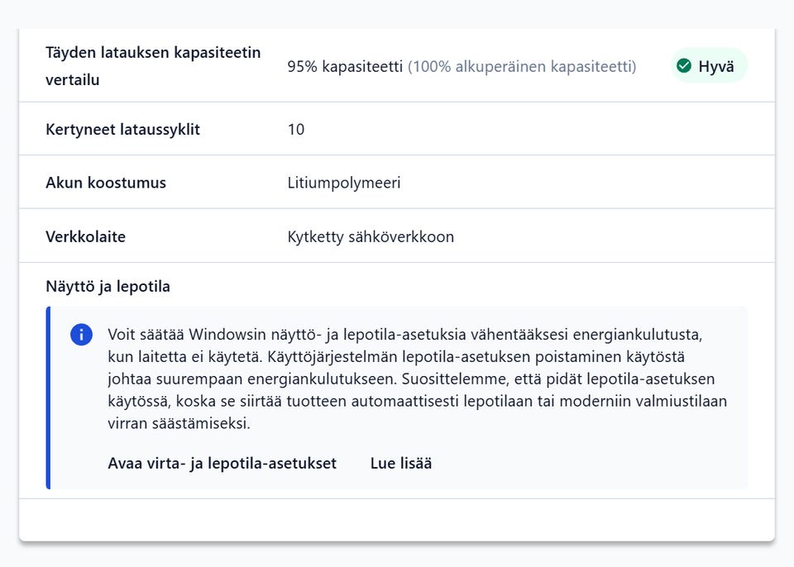The height and width of the screenshot is (567, 794).
Task: Click the Hyvä status badge text
Action: pyautogui.click(x=716, y=66)
